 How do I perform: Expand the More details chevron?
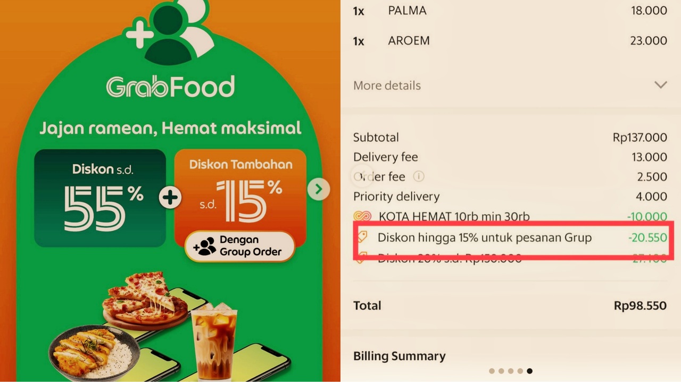660,85
